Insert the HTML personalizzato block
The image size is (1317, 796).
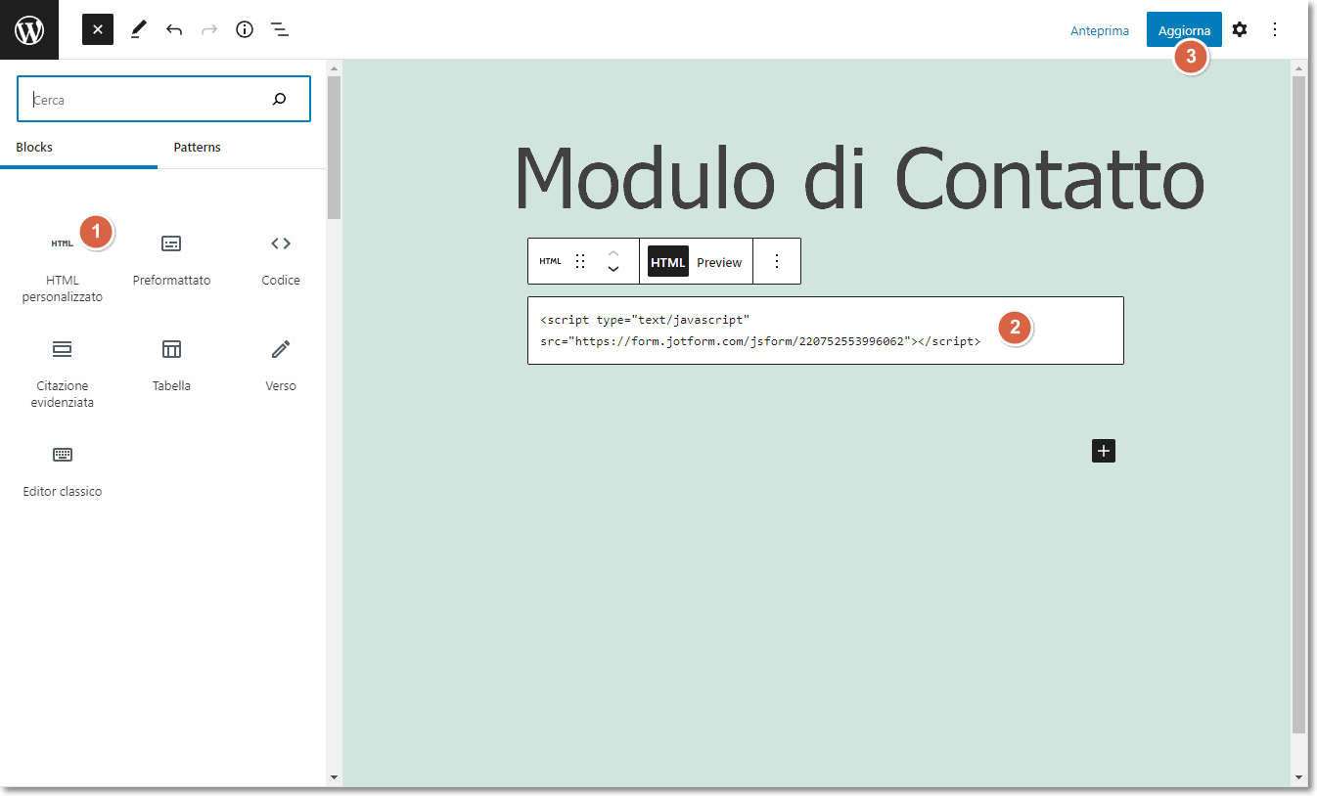tap(63, 268)
